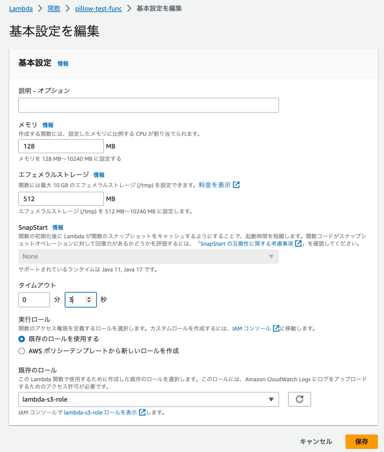384x452 pixels.
Task: Select AWS ポリシーテンプレートから新しいロールを作成 radio
Action: [x=22, y=351]
